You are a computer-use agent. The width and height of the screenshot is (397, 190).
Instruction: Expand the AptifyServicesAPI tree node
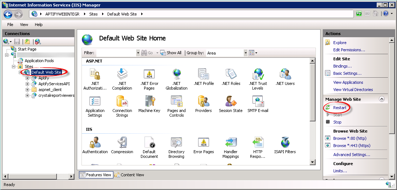[27, 84]
